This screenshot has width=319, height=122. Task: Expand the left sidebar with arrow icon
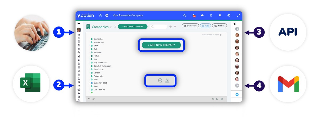79,24
